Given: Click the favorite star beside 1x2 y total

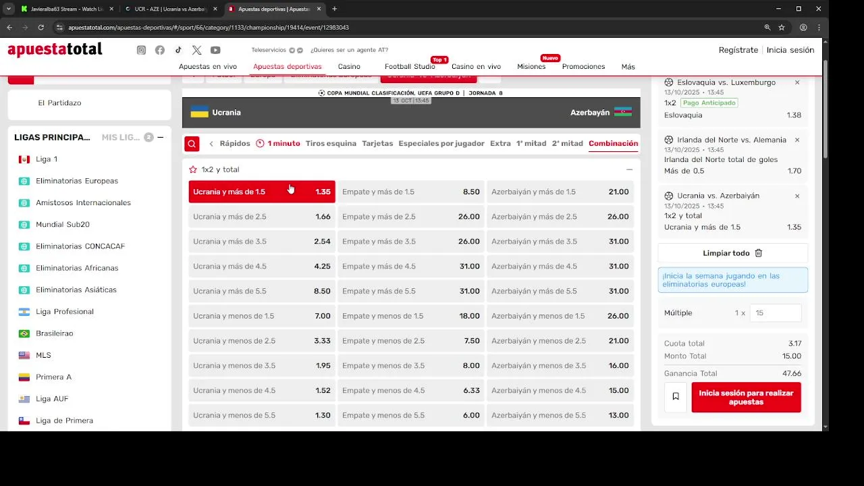Looking at the screenshot, I should point(193,169).
